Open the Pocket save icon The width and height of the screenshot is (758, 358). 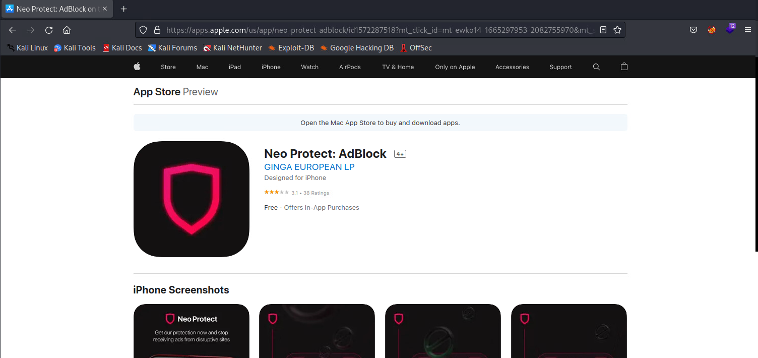[x=693, y=30]
